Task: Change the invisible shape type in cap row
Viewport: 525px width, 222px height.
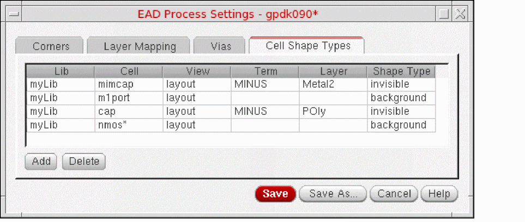Action: point(401,112)
